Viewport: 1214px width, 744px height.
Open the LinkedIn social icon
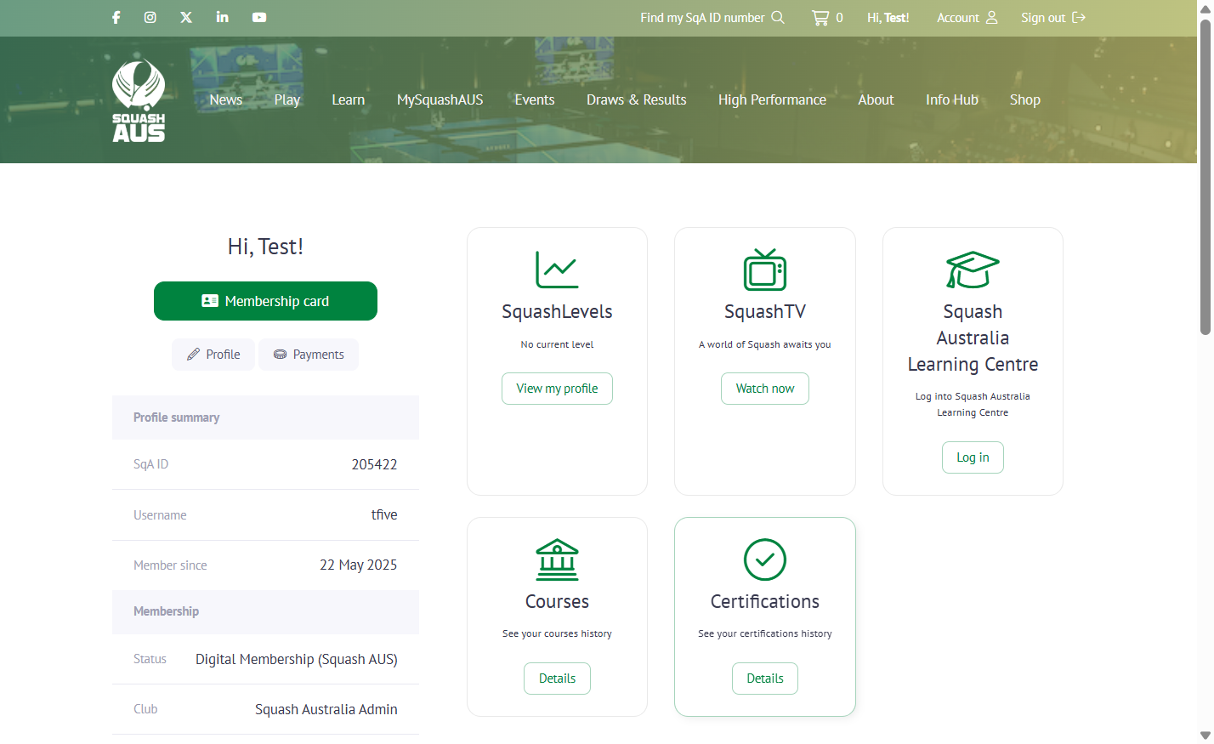click(223, 17)
